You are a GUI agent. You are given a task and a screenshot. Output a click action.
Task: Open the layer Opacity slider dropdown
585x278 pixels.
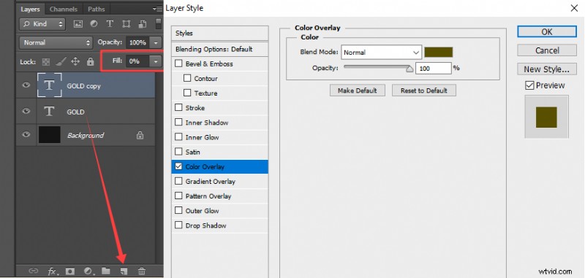[x=156, y=43]
